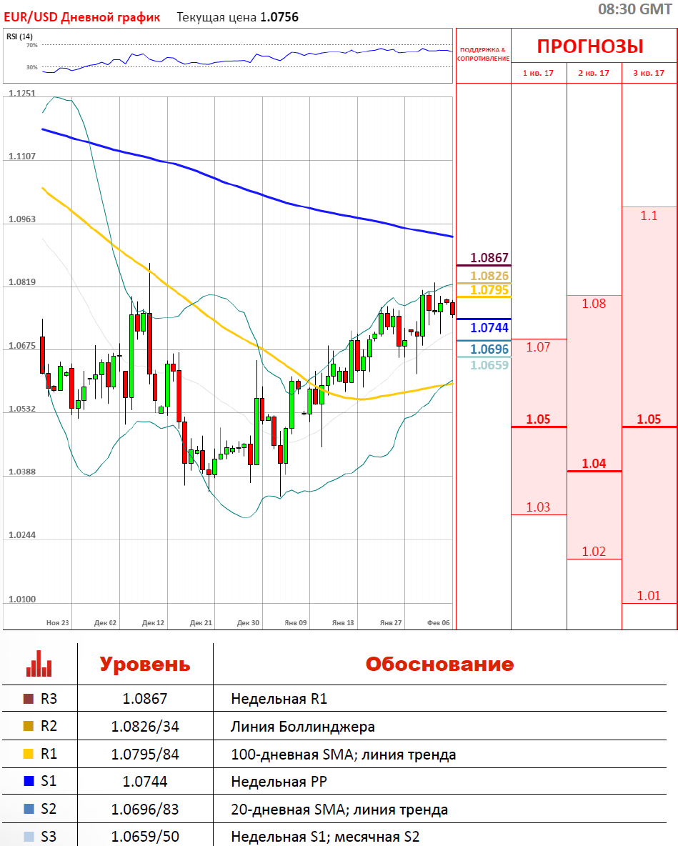Select the 3 кв. 17 forecast column header

(649, 73)
